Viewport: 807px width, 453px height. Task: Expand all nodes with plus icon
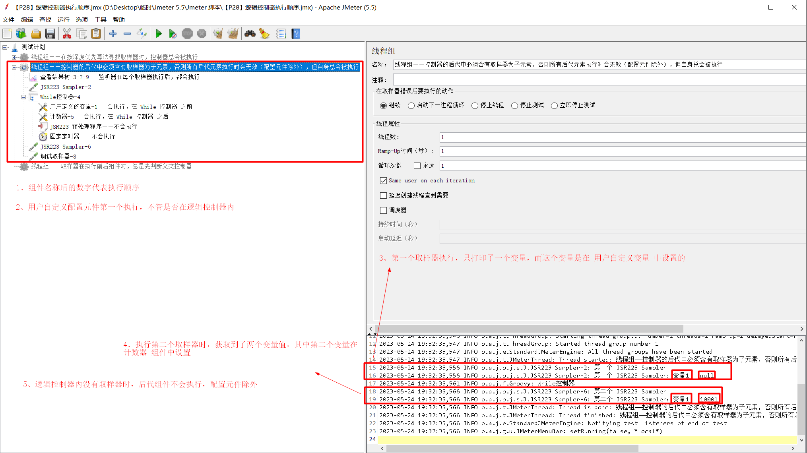pos(113,34)
